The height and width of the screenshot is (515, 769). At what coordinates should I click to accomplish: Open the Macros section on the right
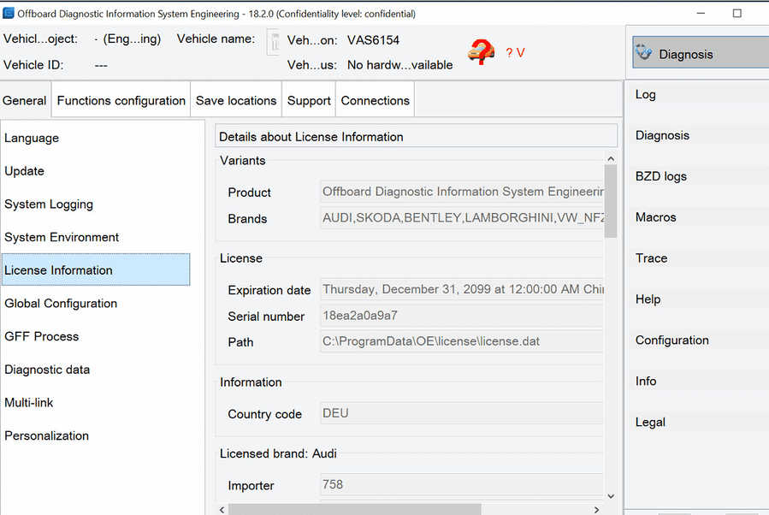tap(656, 217)
